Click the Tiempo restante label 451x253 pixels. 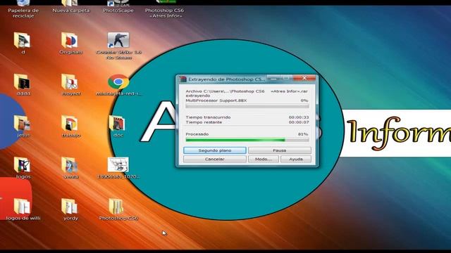point(204,122)
